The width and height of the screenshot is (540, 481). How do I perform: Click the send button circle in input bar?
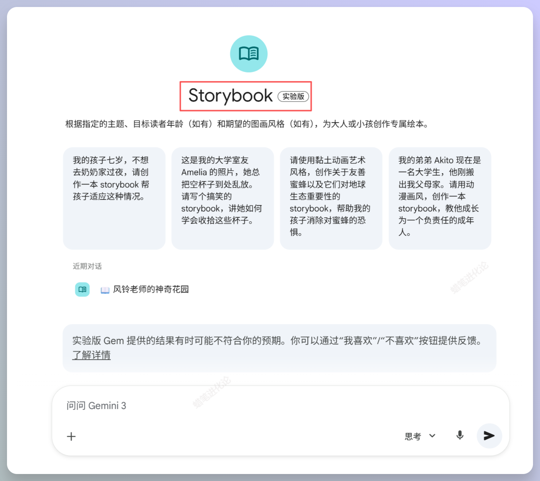(489, 436)
